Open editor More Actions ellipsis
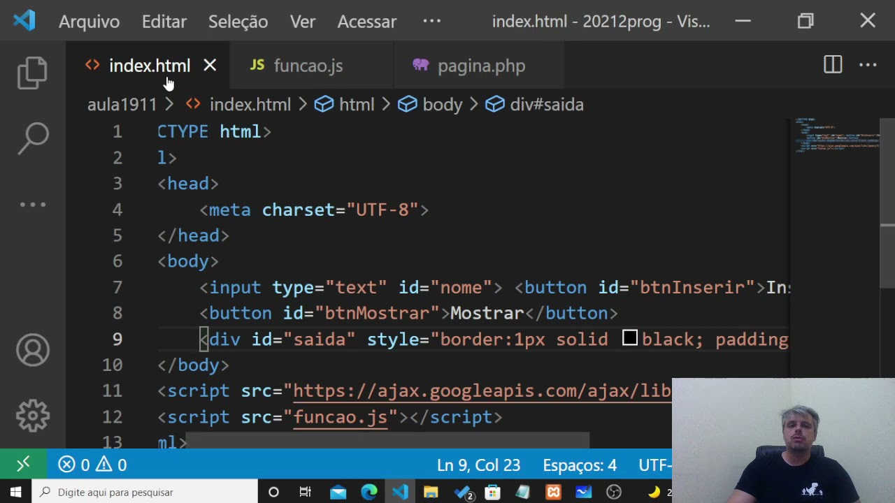895x503 pixels. click(x=868, y=65)
